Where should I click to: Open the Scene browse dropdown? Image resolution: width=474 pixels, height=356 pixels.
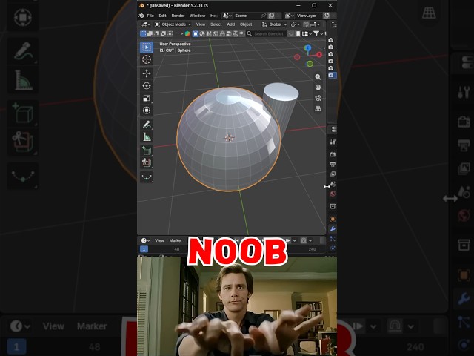(227, 16)
